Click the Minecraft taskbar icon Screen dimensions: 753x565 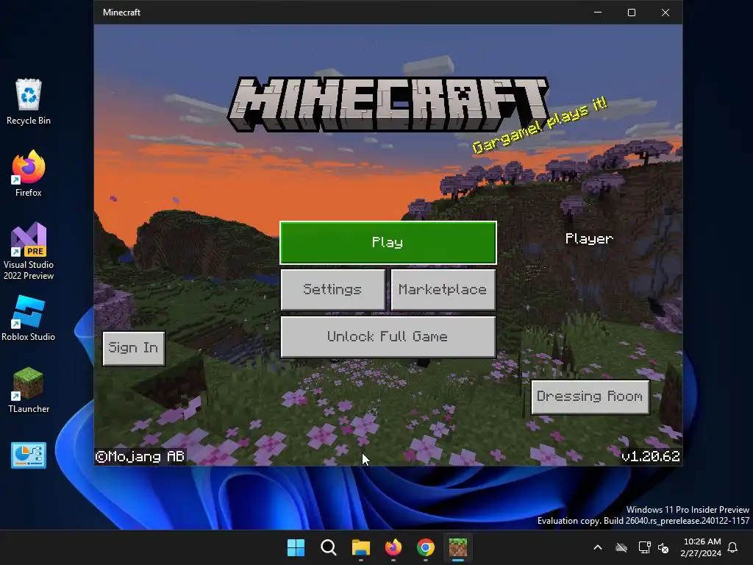click(458, 547)
